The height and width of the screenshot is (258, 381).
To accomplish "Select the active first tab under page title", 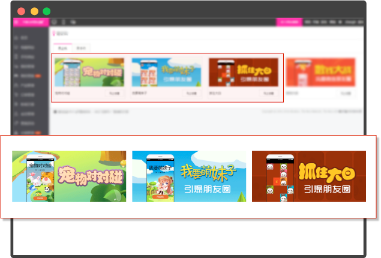I will click(62, 47).
